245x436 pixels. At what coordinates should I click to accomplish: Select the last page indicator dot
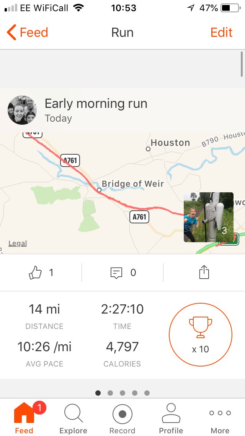tap(147, 393)
